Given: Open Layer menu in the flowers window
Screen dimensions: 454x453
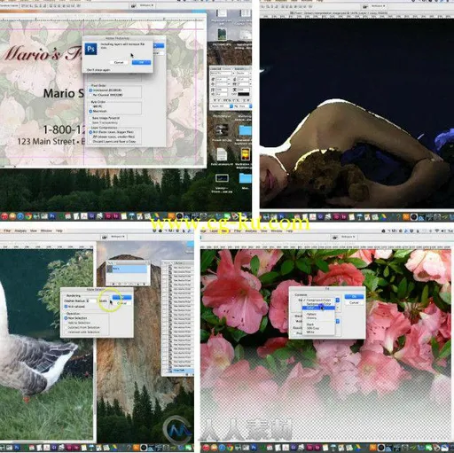Looking at the screenshot, I should [214, 230].
